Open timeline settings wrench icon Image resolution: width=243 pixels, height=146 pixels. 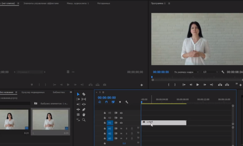coord(126,102)
